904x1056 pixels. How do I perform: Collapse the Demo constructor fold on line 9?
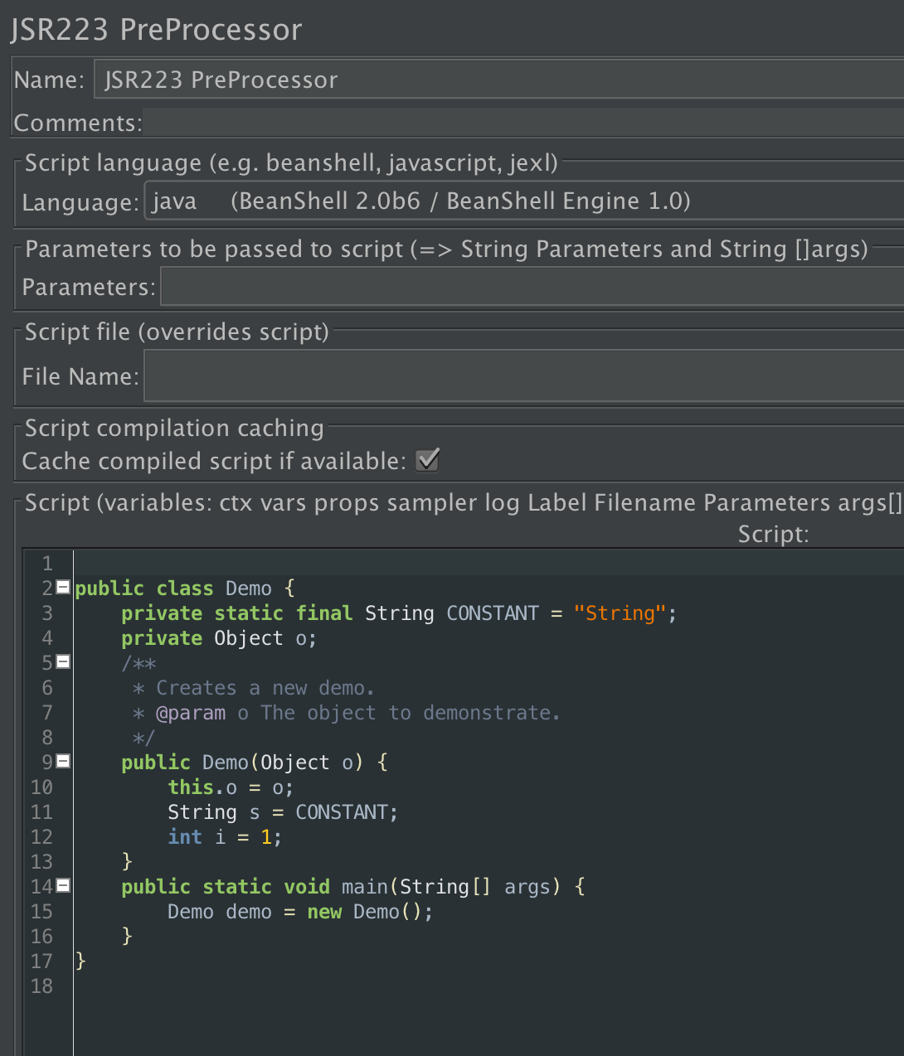point(63,761)
